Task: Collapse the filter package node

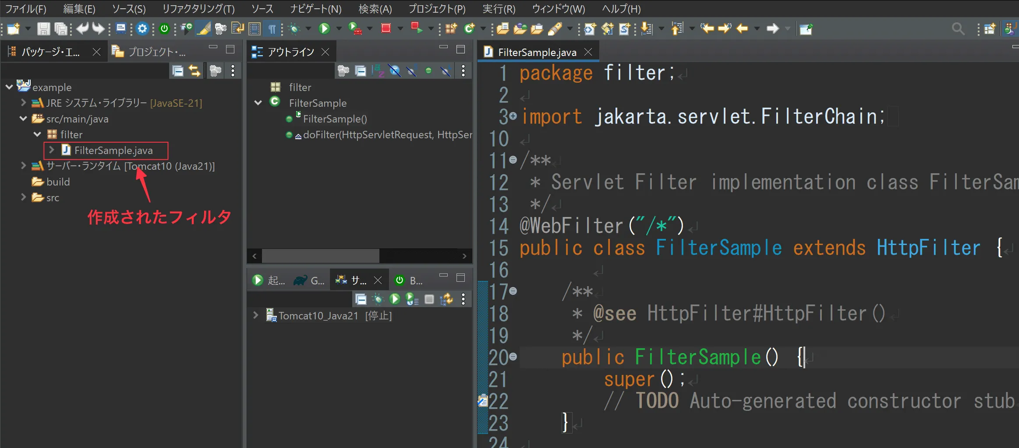Action: click(37, 134)
